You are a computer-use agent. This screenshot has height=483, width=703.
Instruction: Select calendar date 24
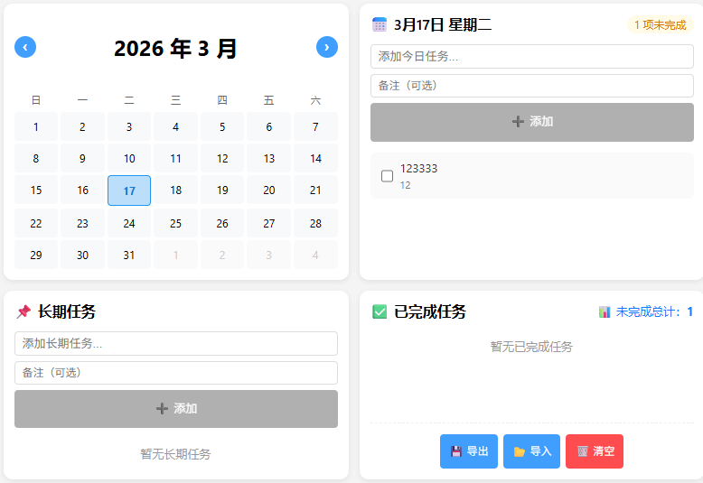(x=129, y=223)
